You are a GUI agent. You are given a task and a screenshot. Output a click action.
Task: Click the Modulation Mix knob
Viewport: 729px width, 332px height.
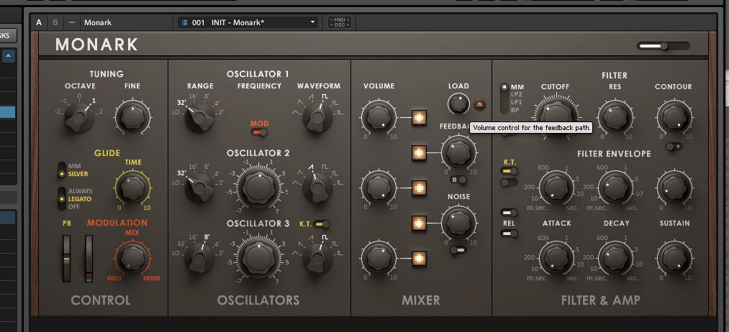pyautogui.click(x=132, y=258)
